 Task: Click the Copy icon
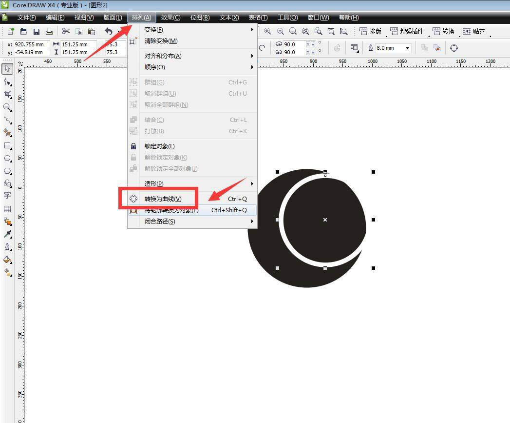click(x=79, y=31)
